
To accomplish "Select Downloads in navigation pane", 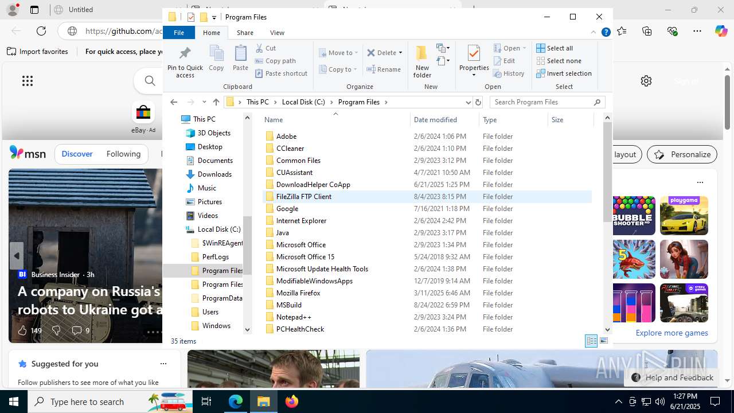I will coord(209,174).
